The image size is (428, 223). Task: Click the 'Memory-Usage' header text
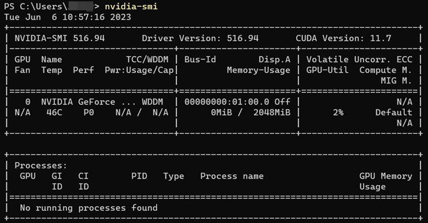tap(259, 70)
